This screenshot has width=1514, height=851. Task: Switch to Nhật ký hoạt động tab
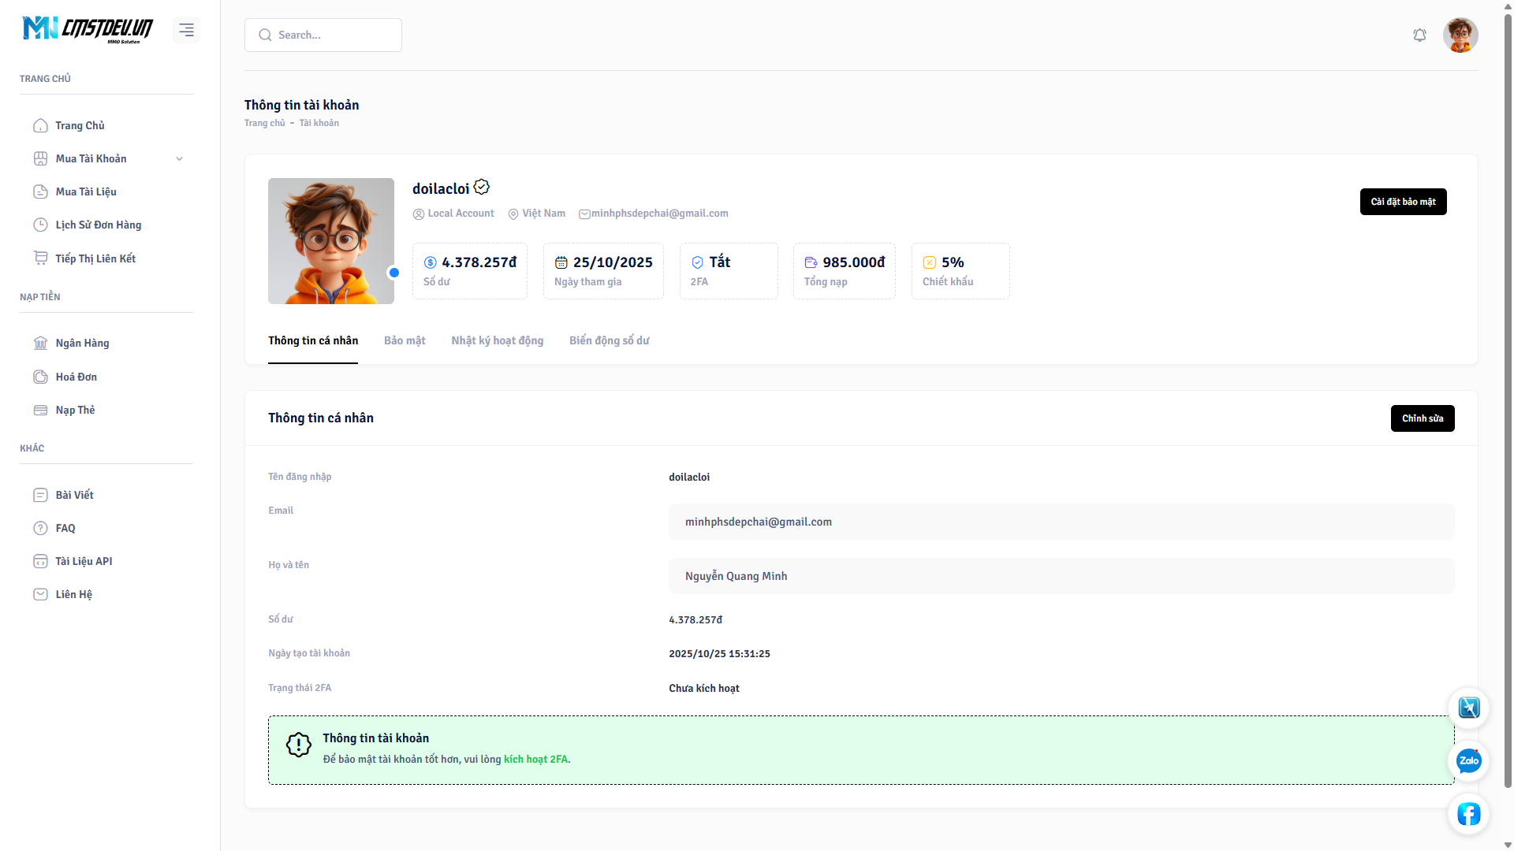click(497, 341)
